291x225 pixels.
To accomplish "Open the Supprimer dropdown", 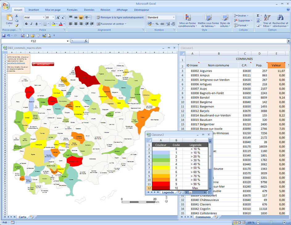I will pyautogui.click(x=243, y=20).
